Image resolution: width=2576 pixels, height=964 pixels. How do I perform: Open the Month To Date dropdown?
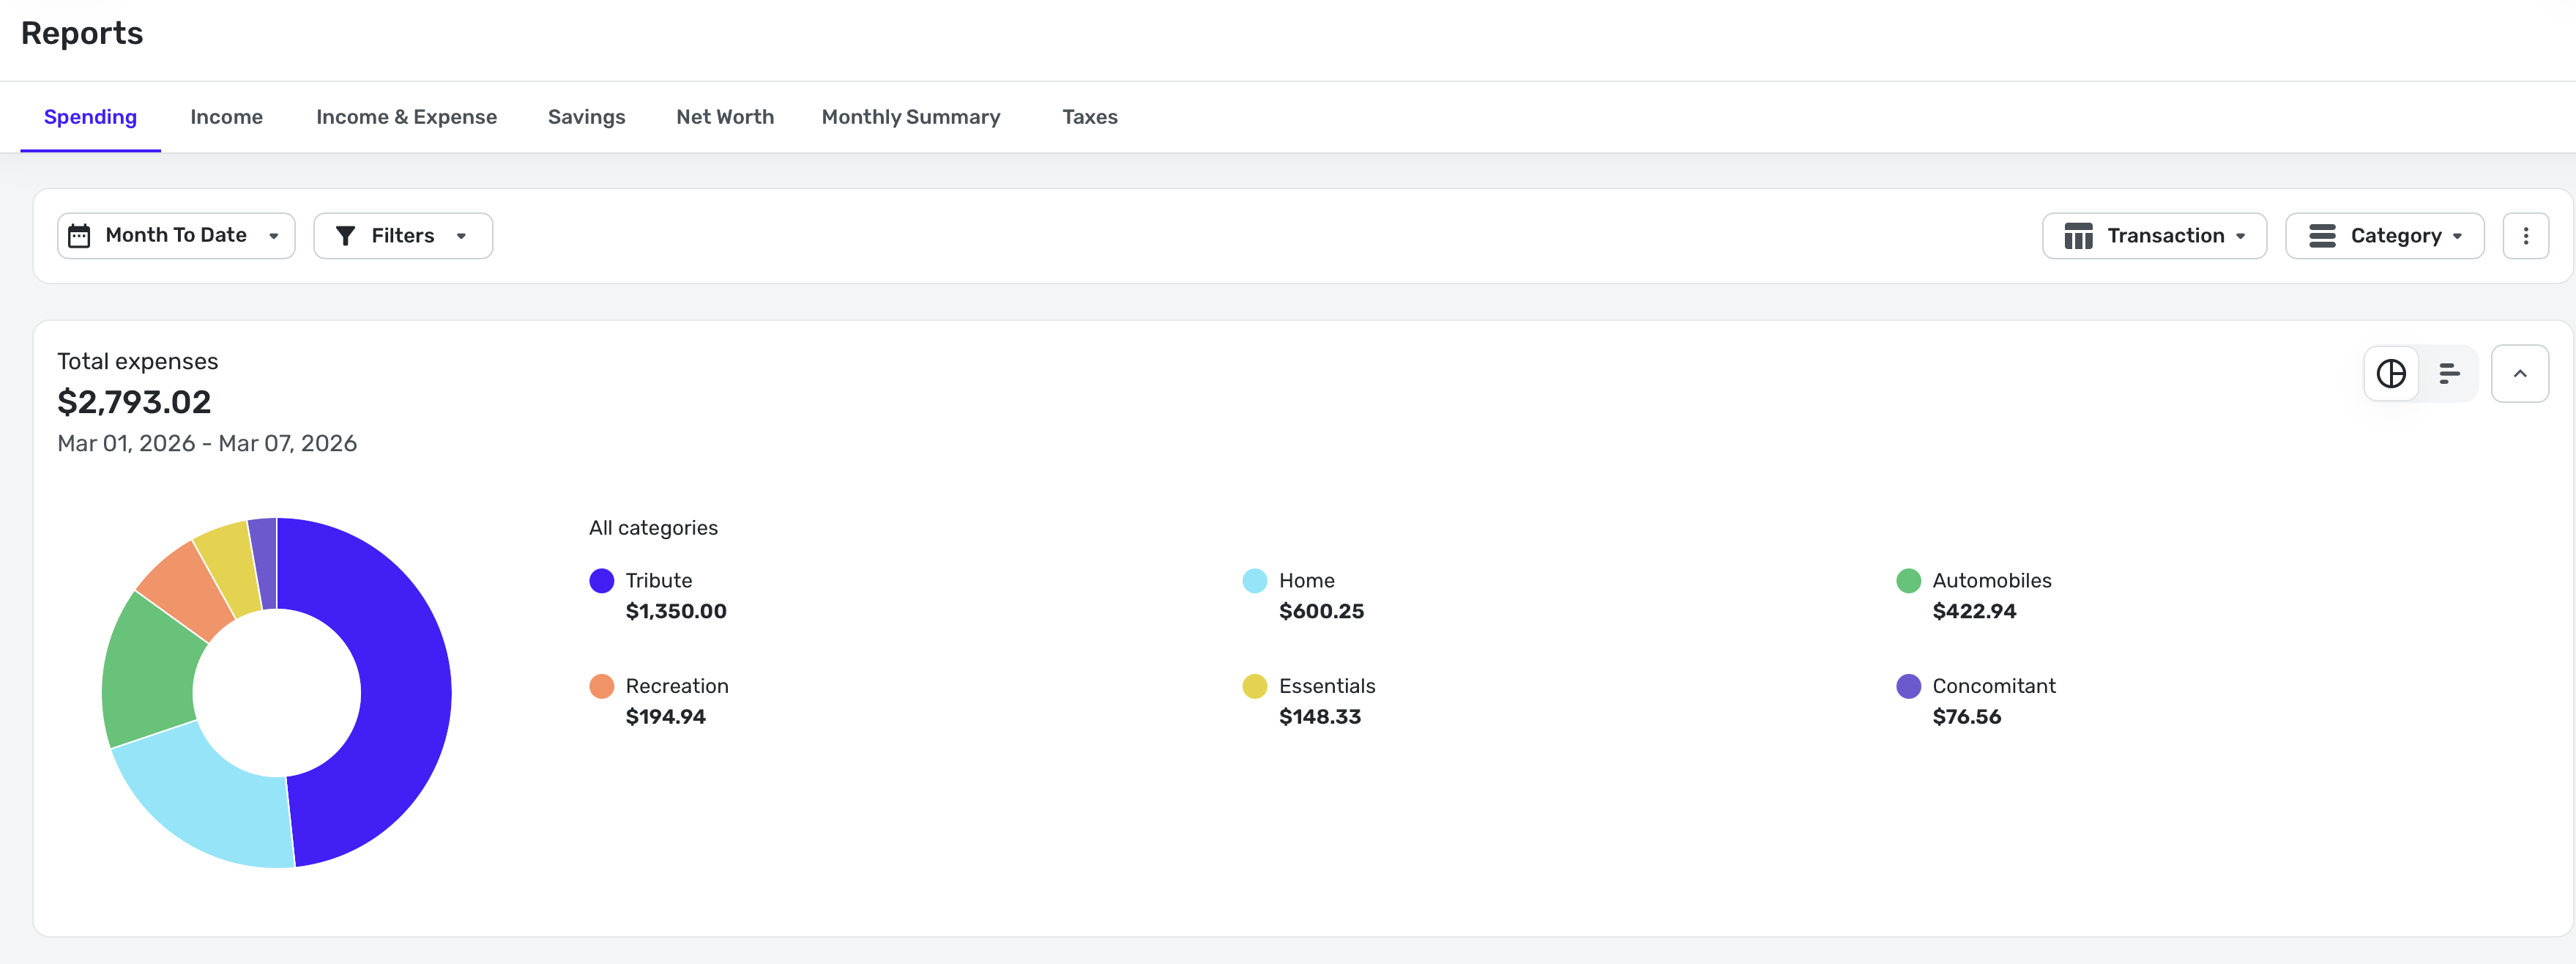pyautogui.click(x=176, y=236)
